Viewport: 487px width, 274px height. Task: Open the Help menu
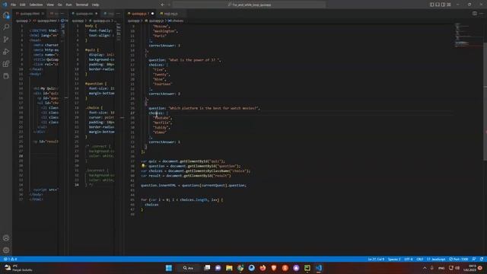(x=95, y=5)
